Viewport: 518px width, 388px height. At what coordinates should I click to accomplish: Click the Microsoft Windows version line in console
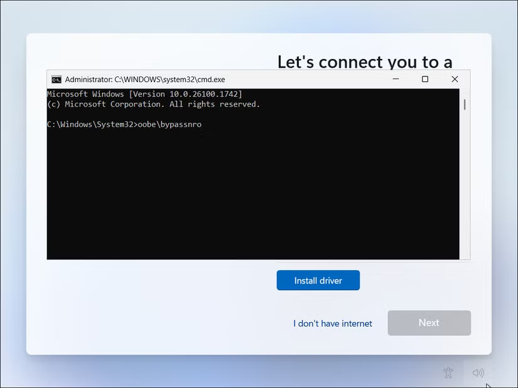(145, 93)
